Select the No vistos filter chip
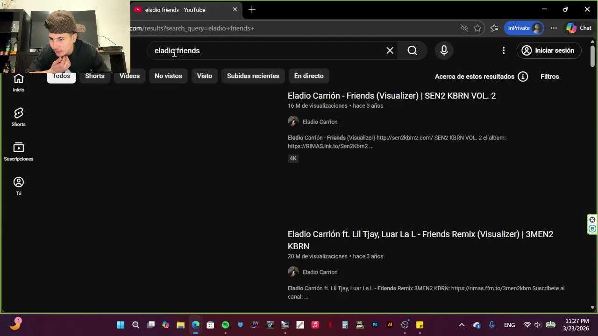The width and height of the screenshot is (598, 336). coord(168,76)
